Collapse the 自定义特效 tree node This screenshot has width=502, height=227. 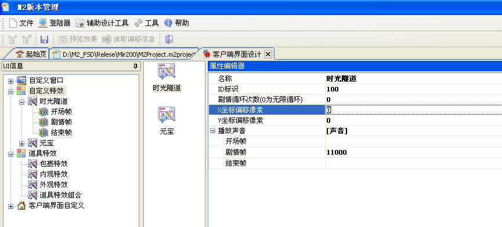pyautogui.click(x=11, y=91)
